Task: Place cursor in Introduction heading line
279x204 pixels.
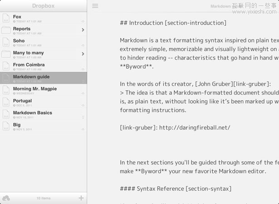Action: tap(173, 23)
